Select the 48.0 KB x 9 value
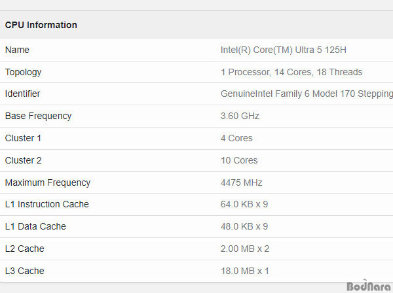393x293 pixels. [244, 226]
